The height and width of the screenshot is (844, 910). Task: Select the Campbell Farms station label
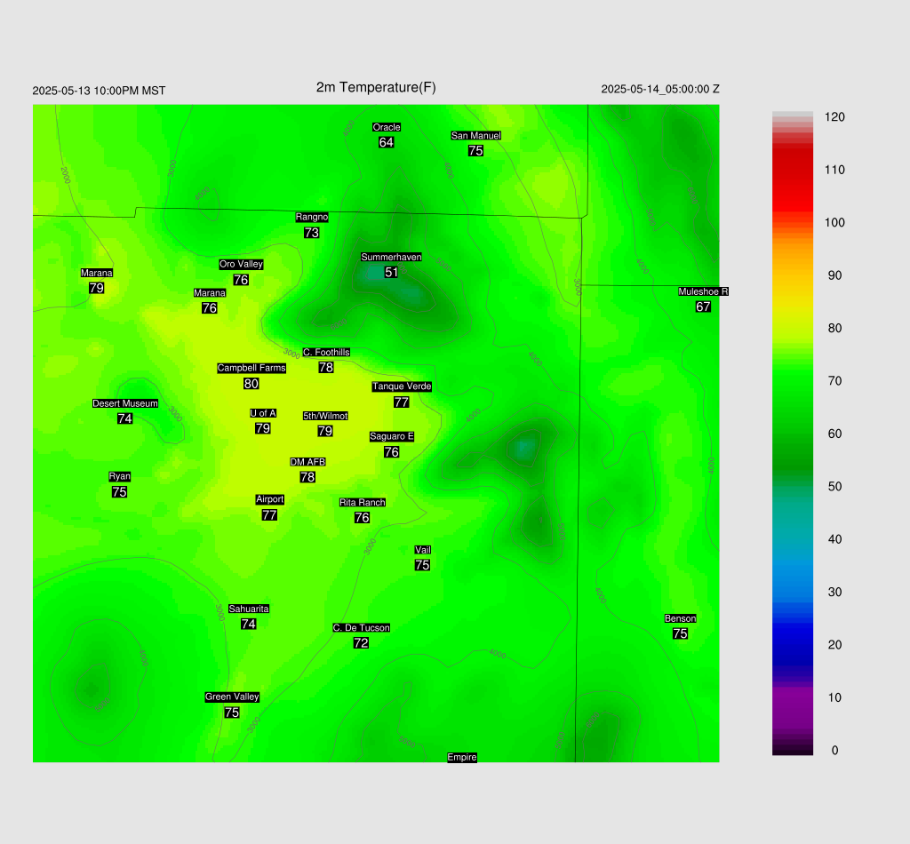coord(251,368)
